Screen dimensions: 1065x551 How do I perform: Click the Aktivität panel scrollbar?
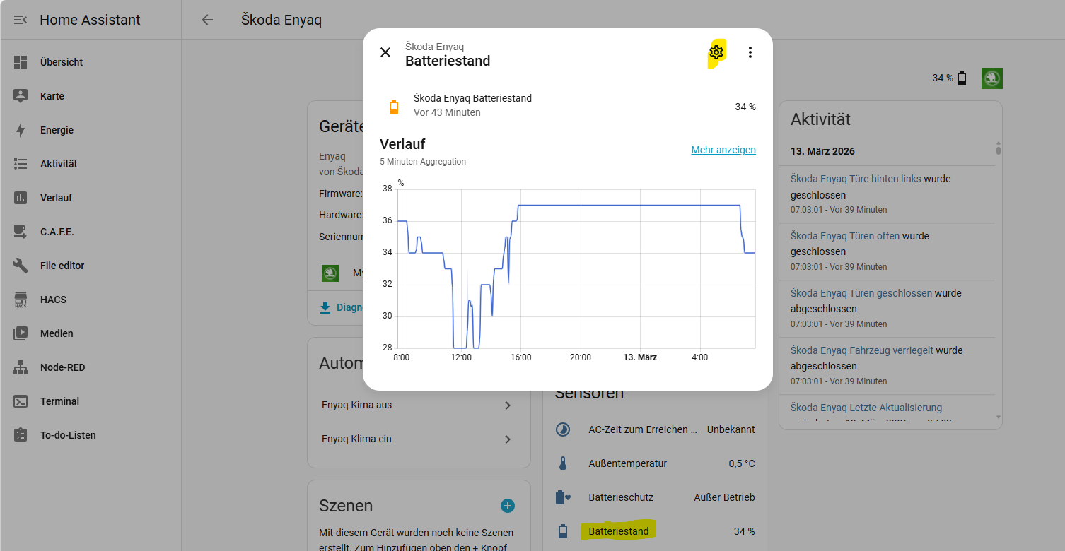point(999,283)
